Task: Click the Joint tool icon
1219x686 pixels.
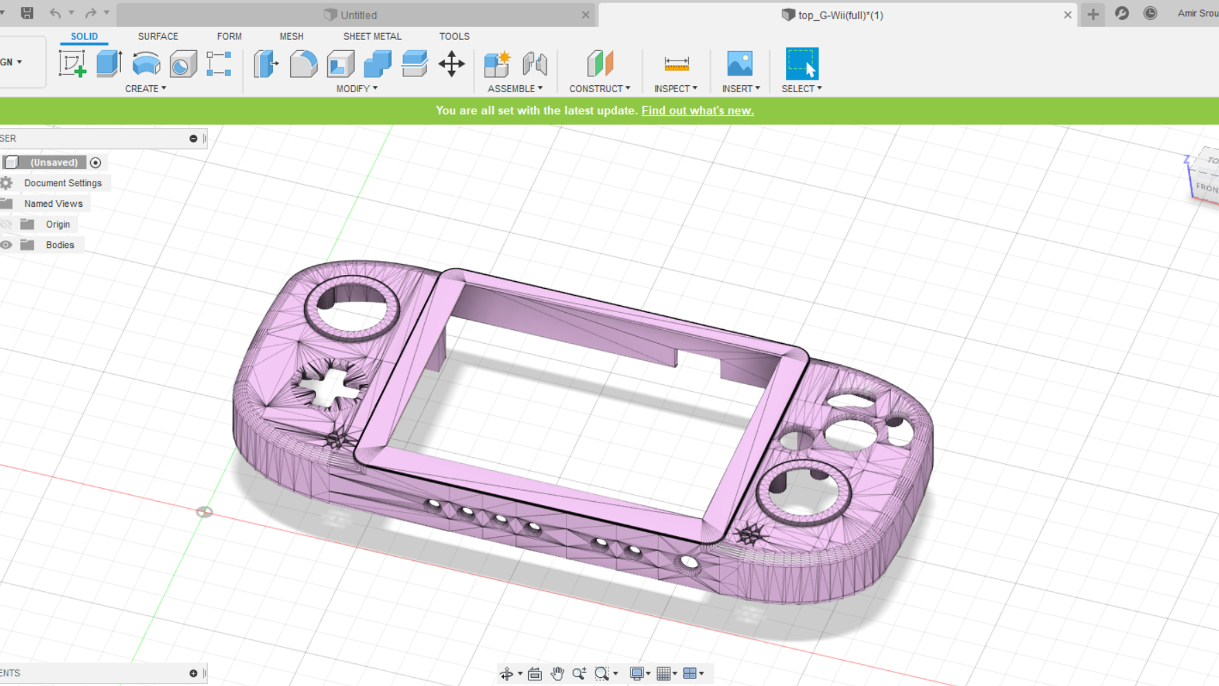Action: (534, 64)
